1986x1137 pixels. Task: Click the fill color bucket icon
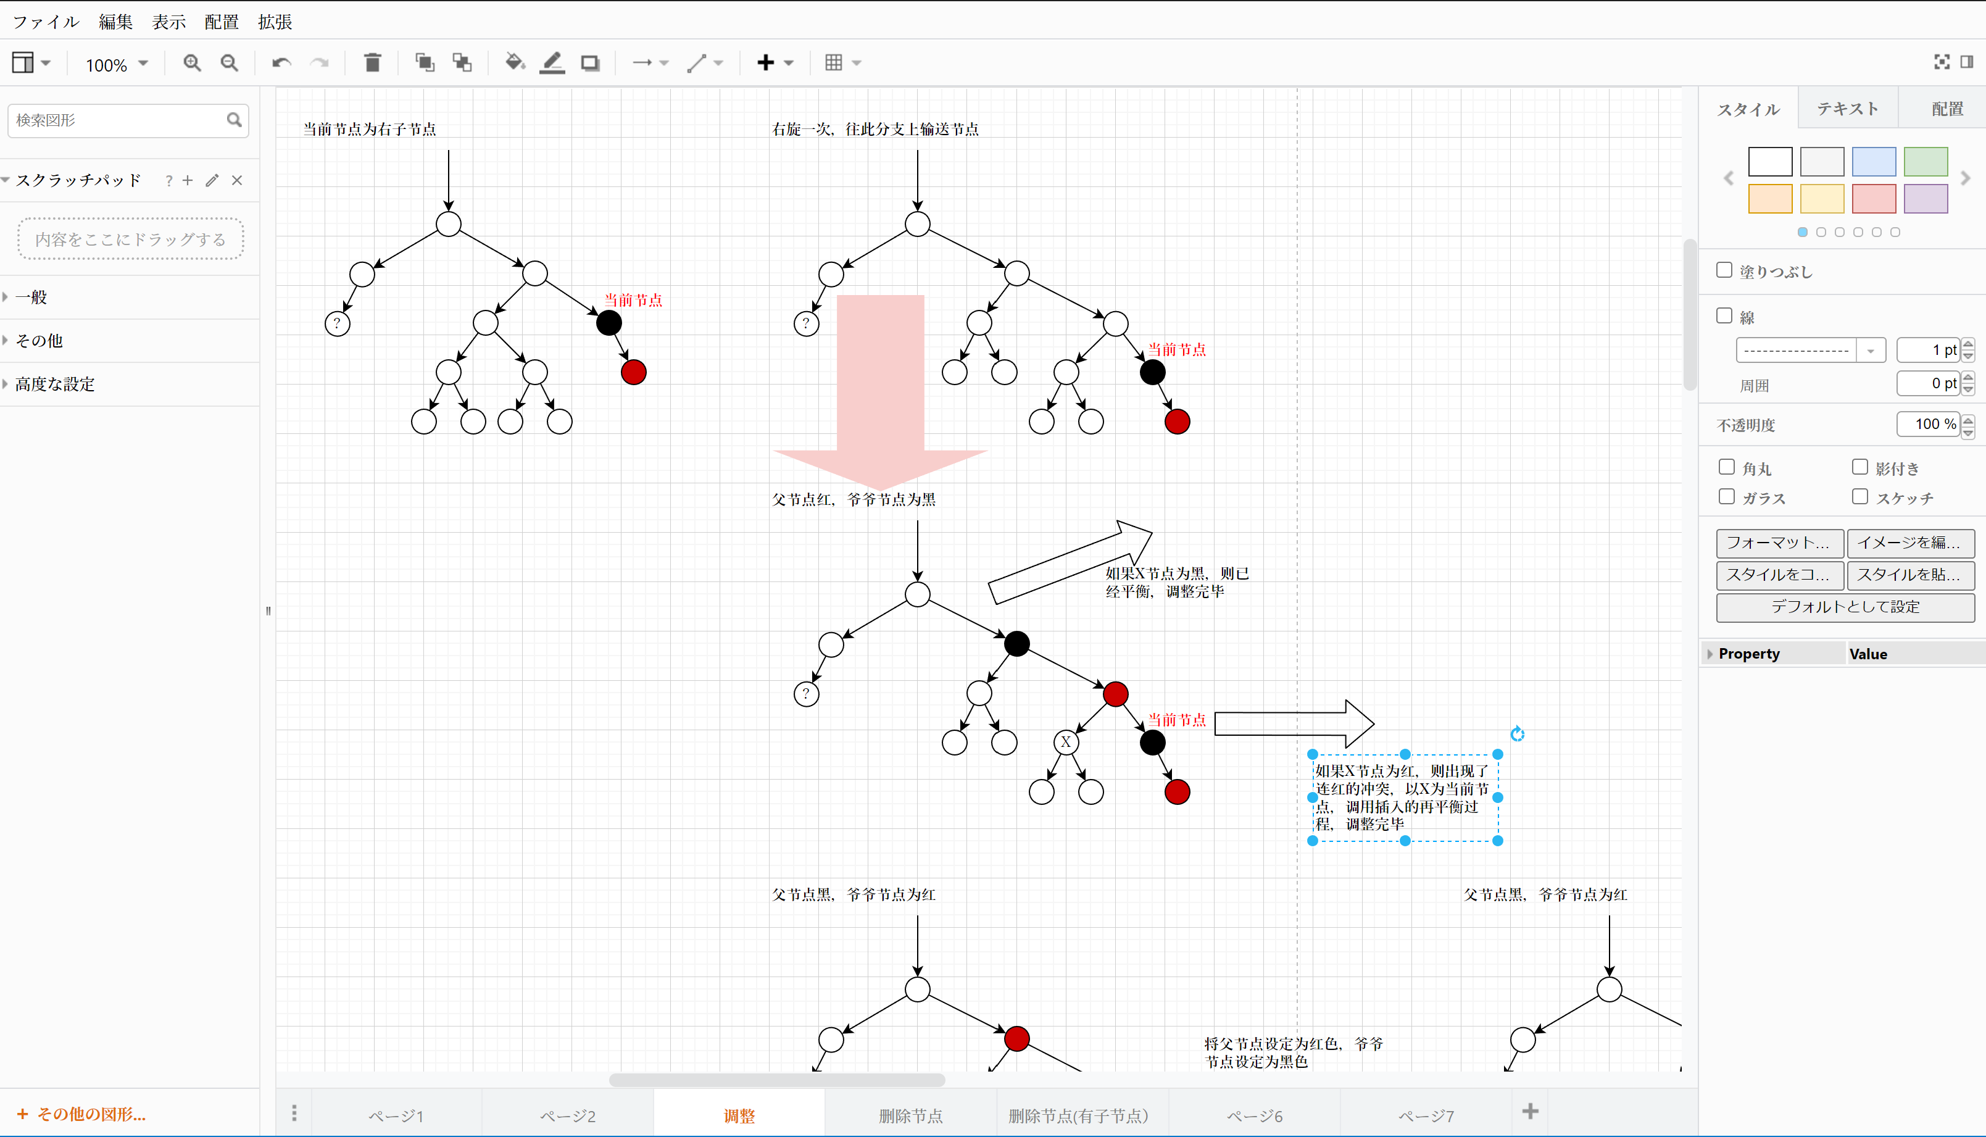click(515, 62)
